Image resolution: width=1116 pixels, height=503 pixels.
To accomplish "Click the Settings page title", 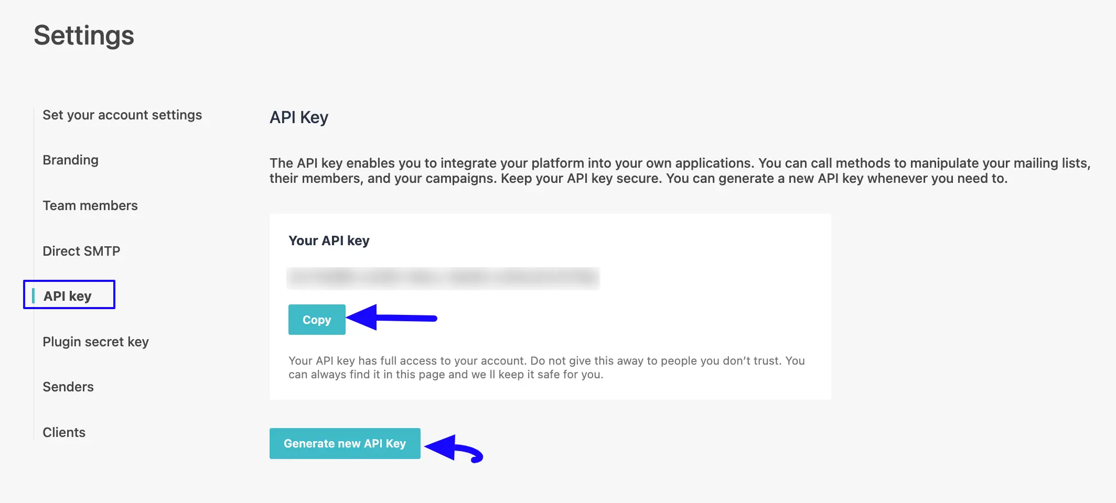I will point(83,35).
